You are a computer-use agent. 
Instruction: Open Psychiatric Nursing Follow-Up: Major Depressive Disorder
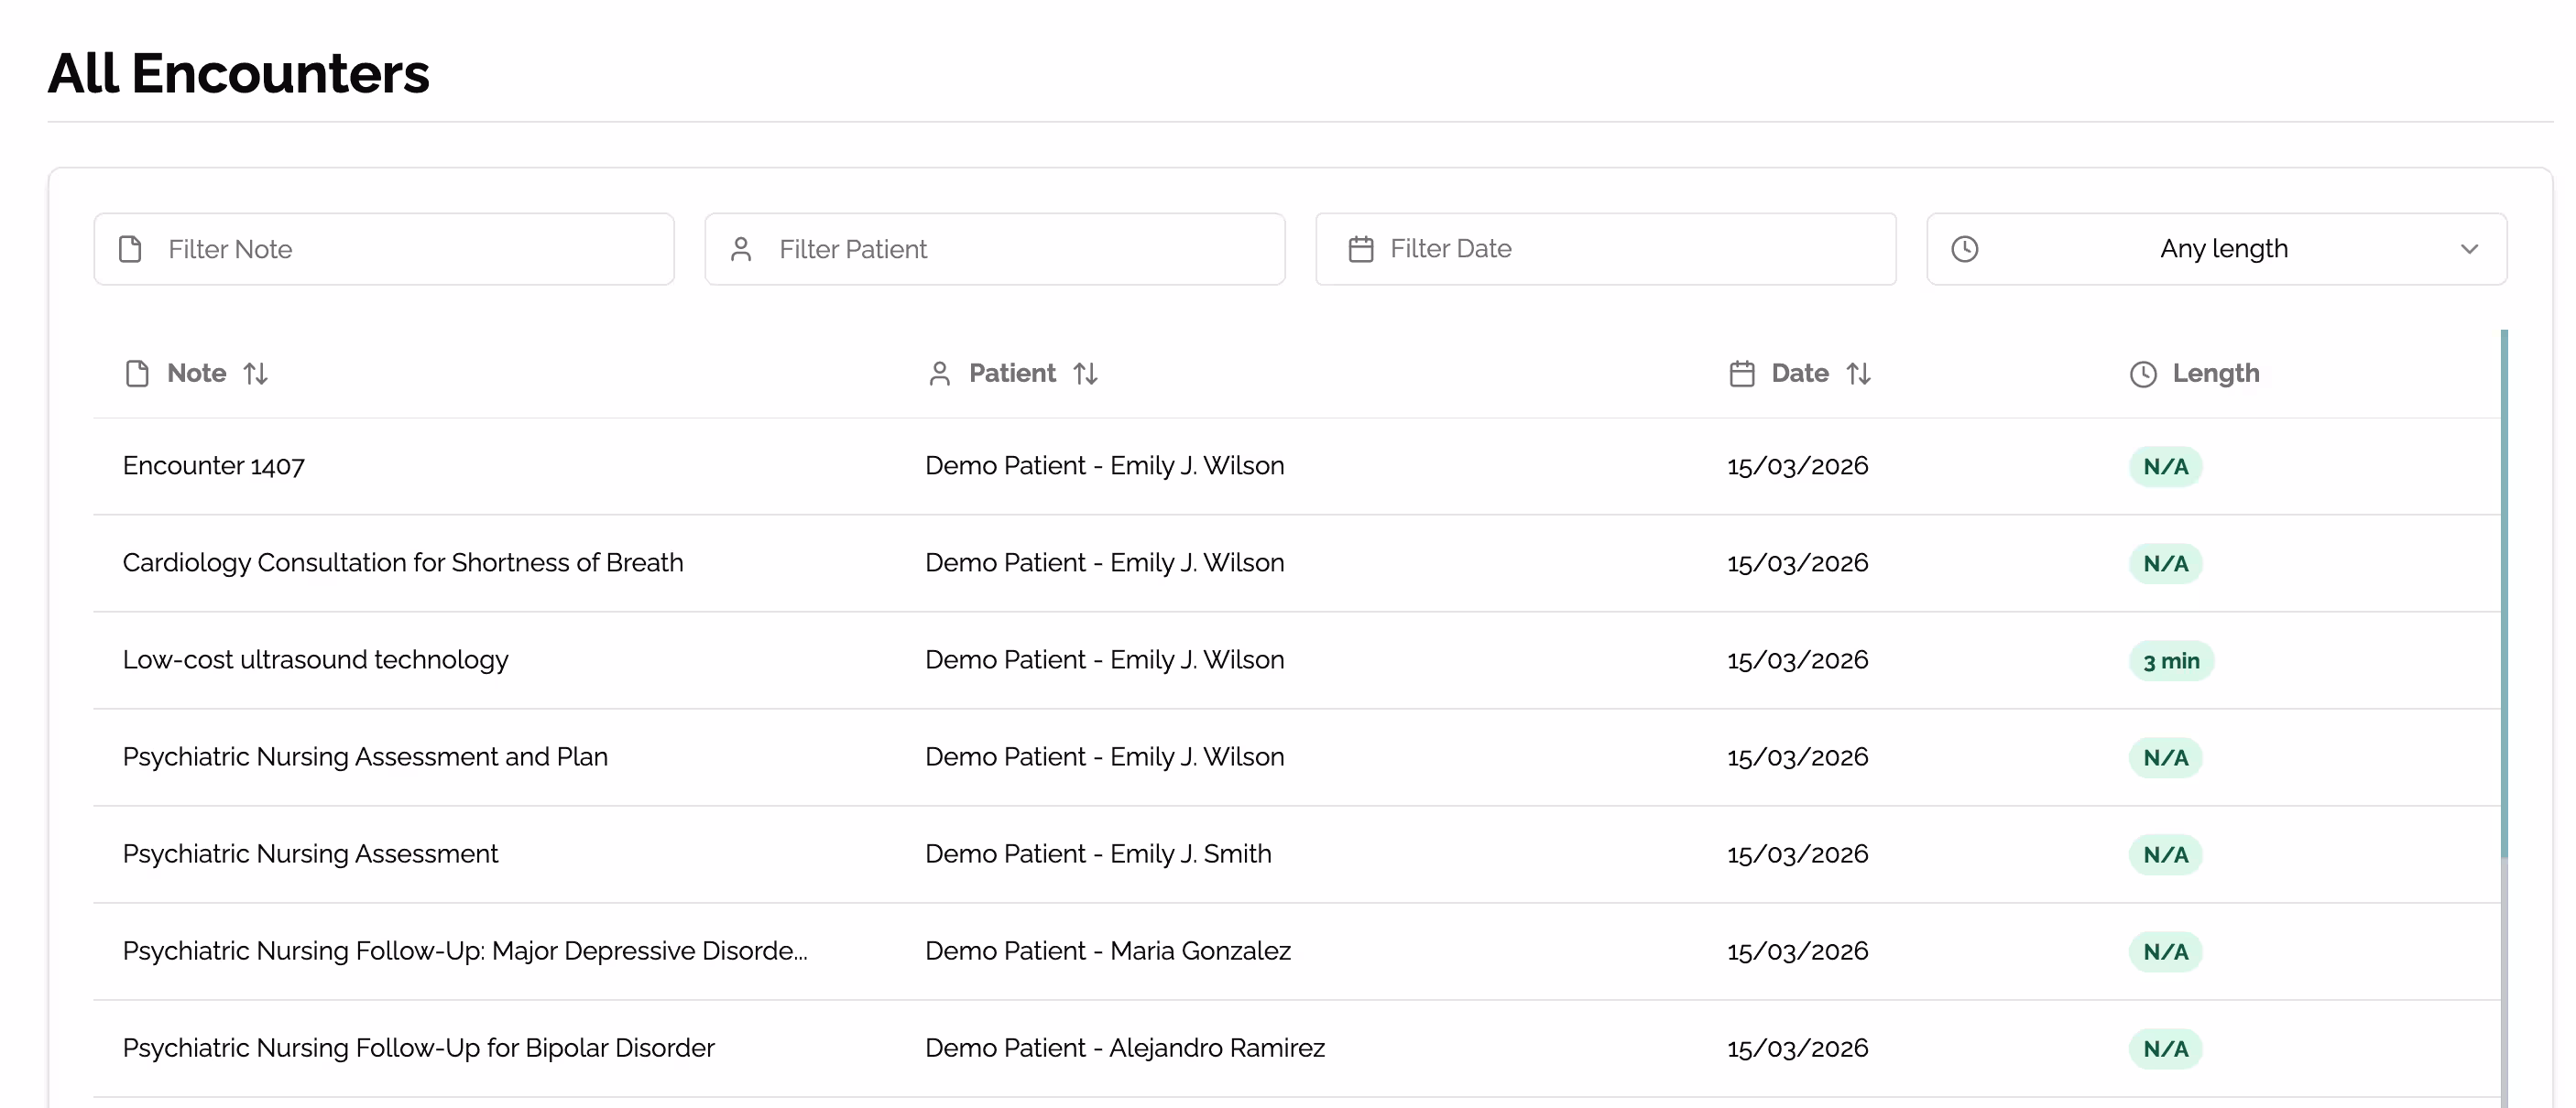[x=465, y=951]
